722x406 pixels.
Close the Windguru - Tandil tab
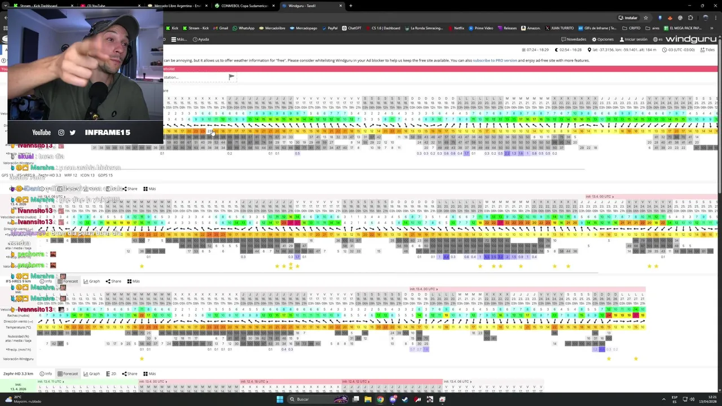341,6
